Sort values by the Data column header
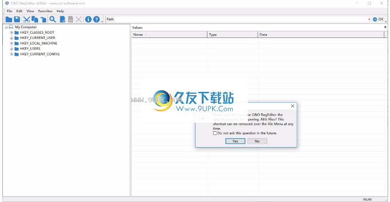 tap(321, 35)
